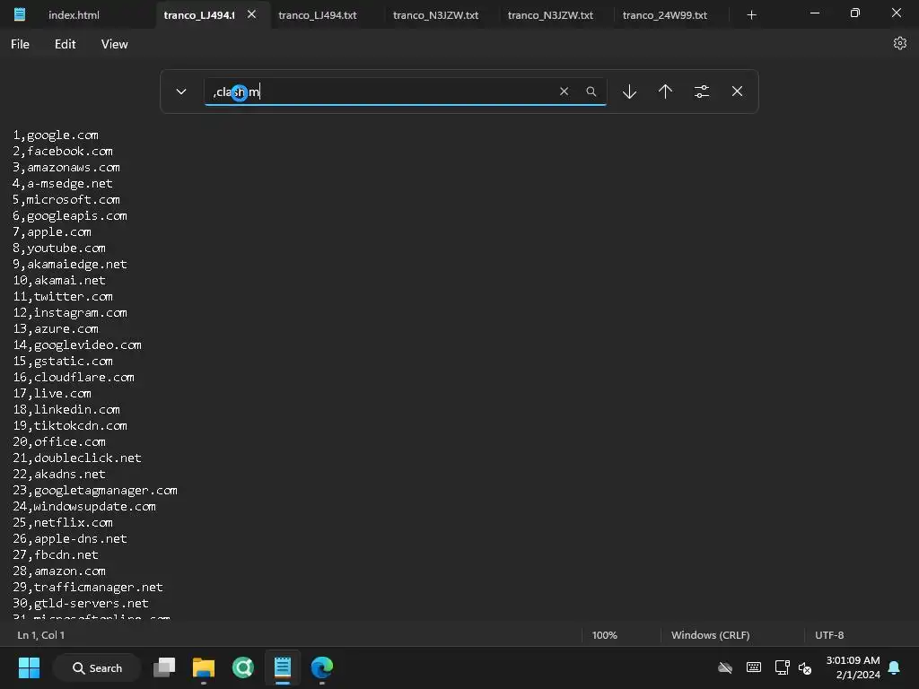Click line 27,fbcdn.net
The image size is (919, 689).
tap(56, 554)
